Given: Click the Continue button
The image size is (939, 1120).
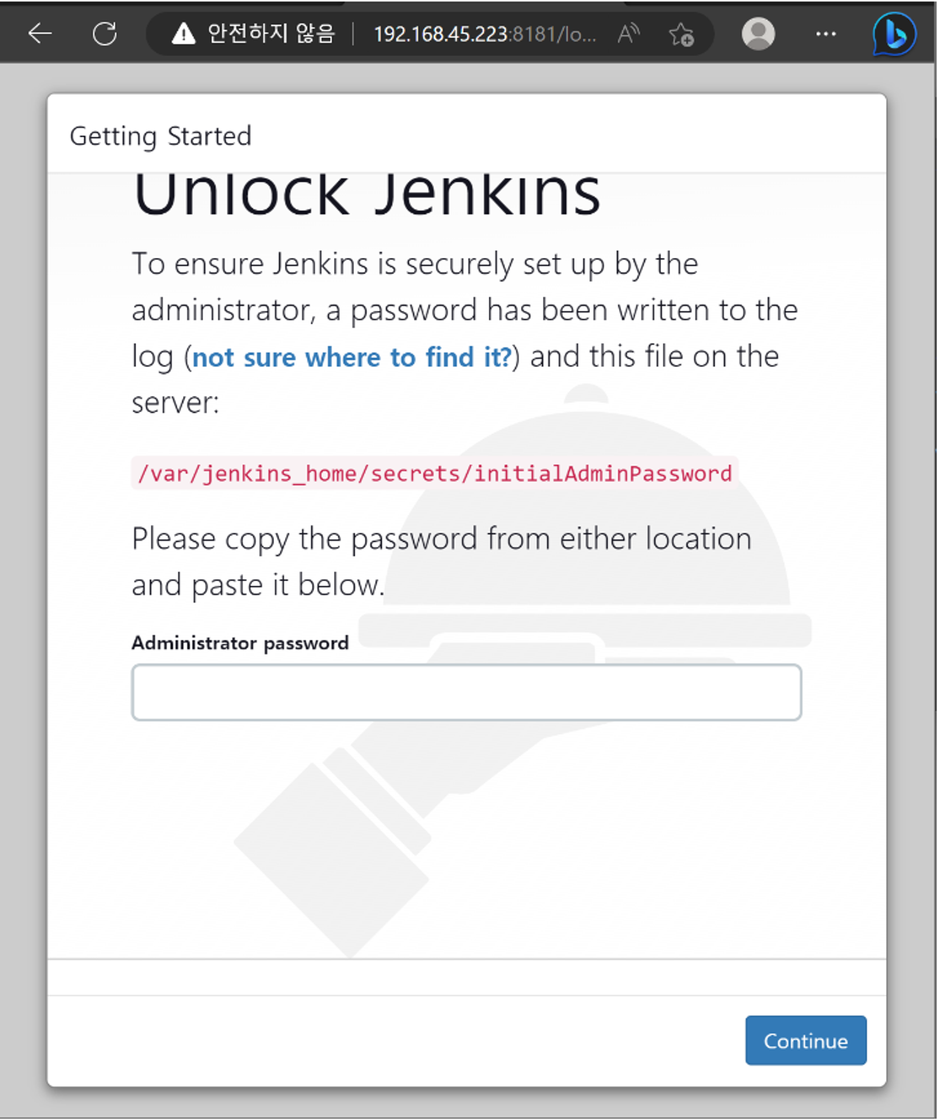Looking at the screenshot, I should click(x=806, y=1041).
